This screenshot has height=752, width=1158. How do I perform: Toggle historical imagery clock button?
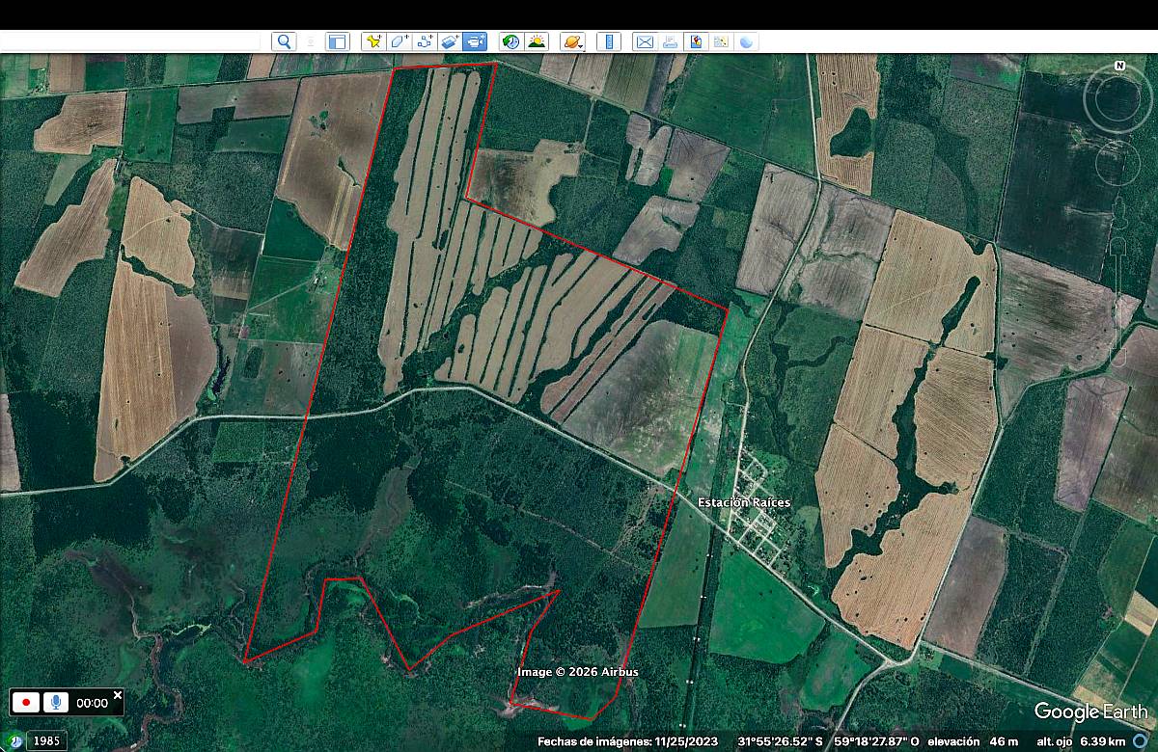pos(510,41)
